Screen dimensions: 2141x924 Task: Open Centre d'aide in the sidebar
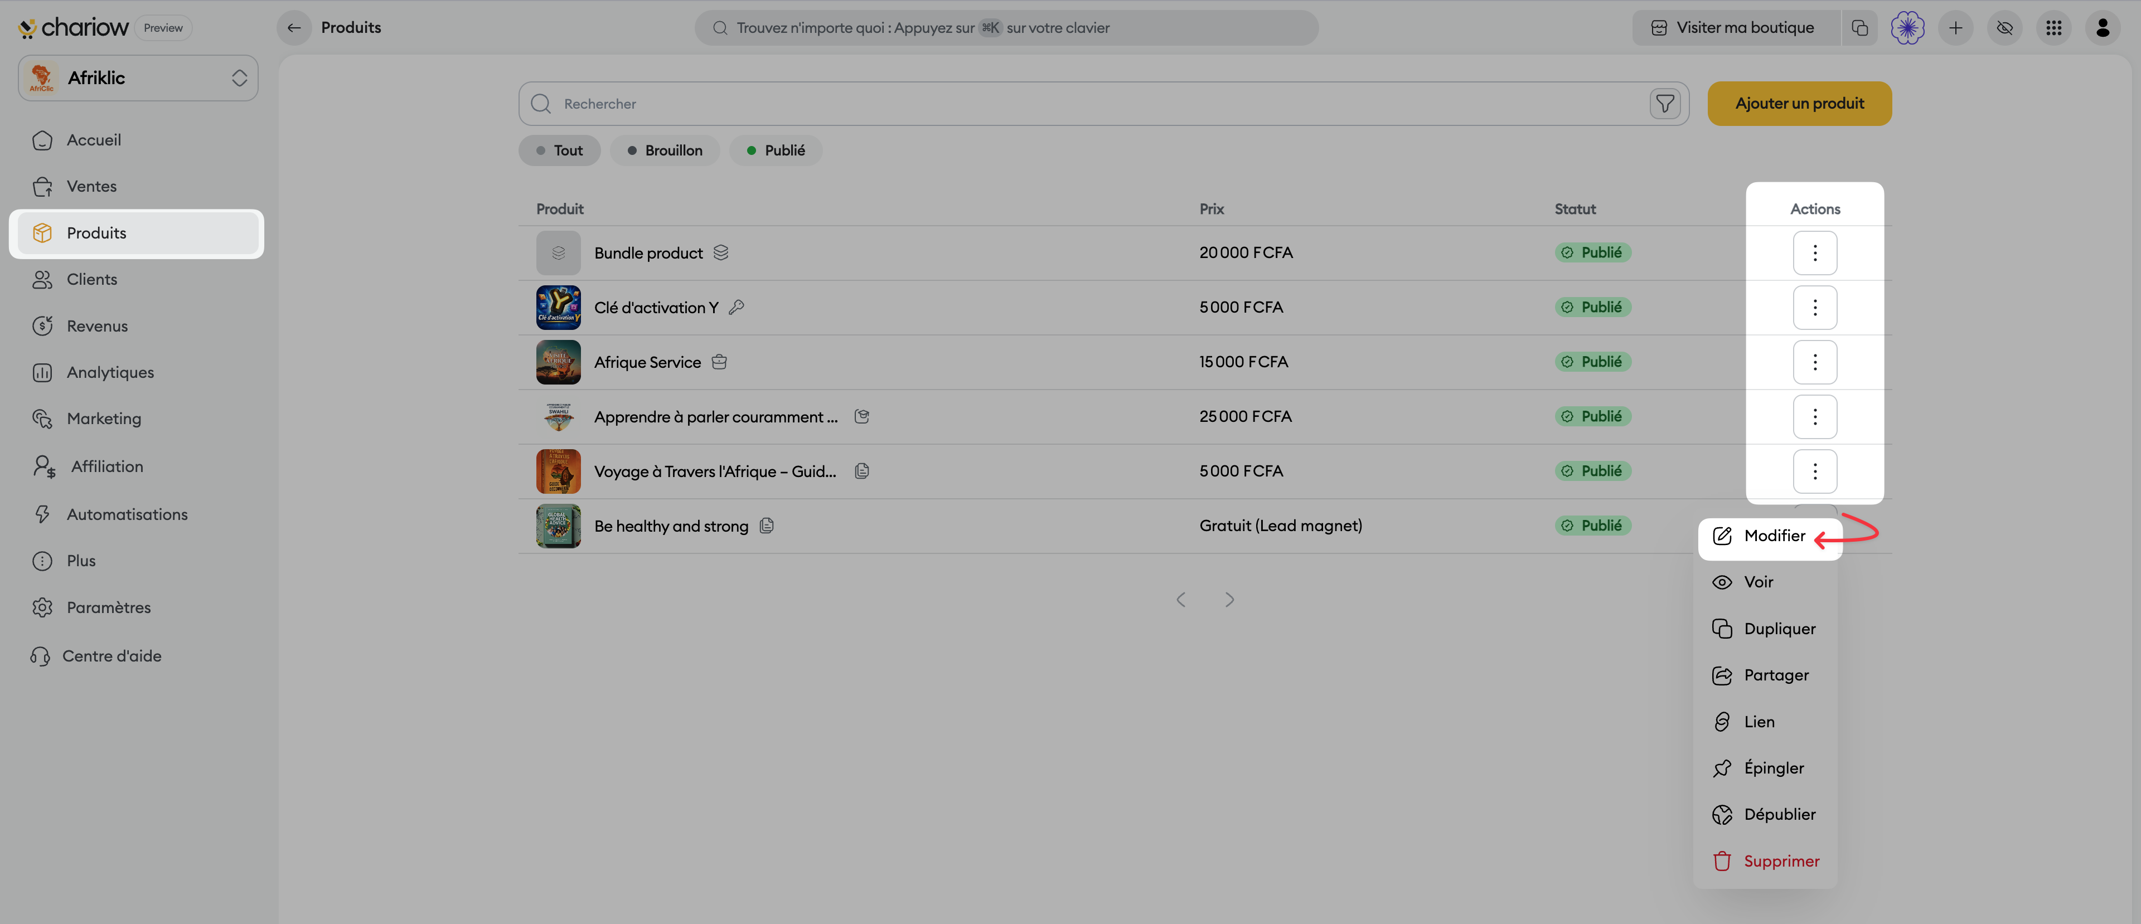(138, 655)
